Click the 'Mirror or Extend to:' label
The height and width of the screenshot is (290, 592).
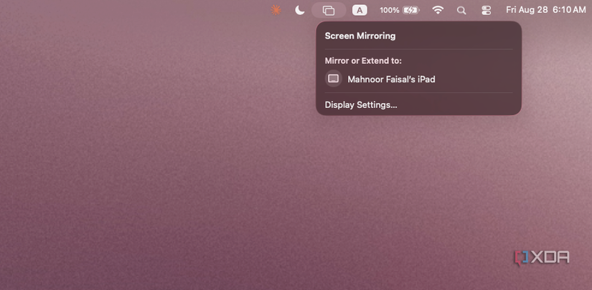363,61
